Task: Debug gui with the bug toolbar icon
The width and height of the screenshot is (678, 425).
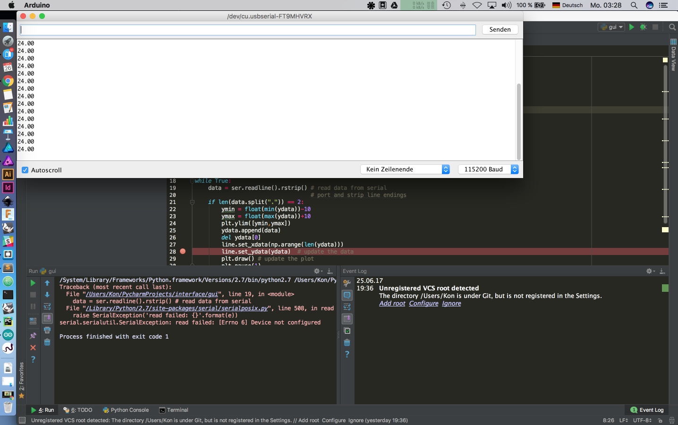Action: pyautogui.click(x=643, y=27)
